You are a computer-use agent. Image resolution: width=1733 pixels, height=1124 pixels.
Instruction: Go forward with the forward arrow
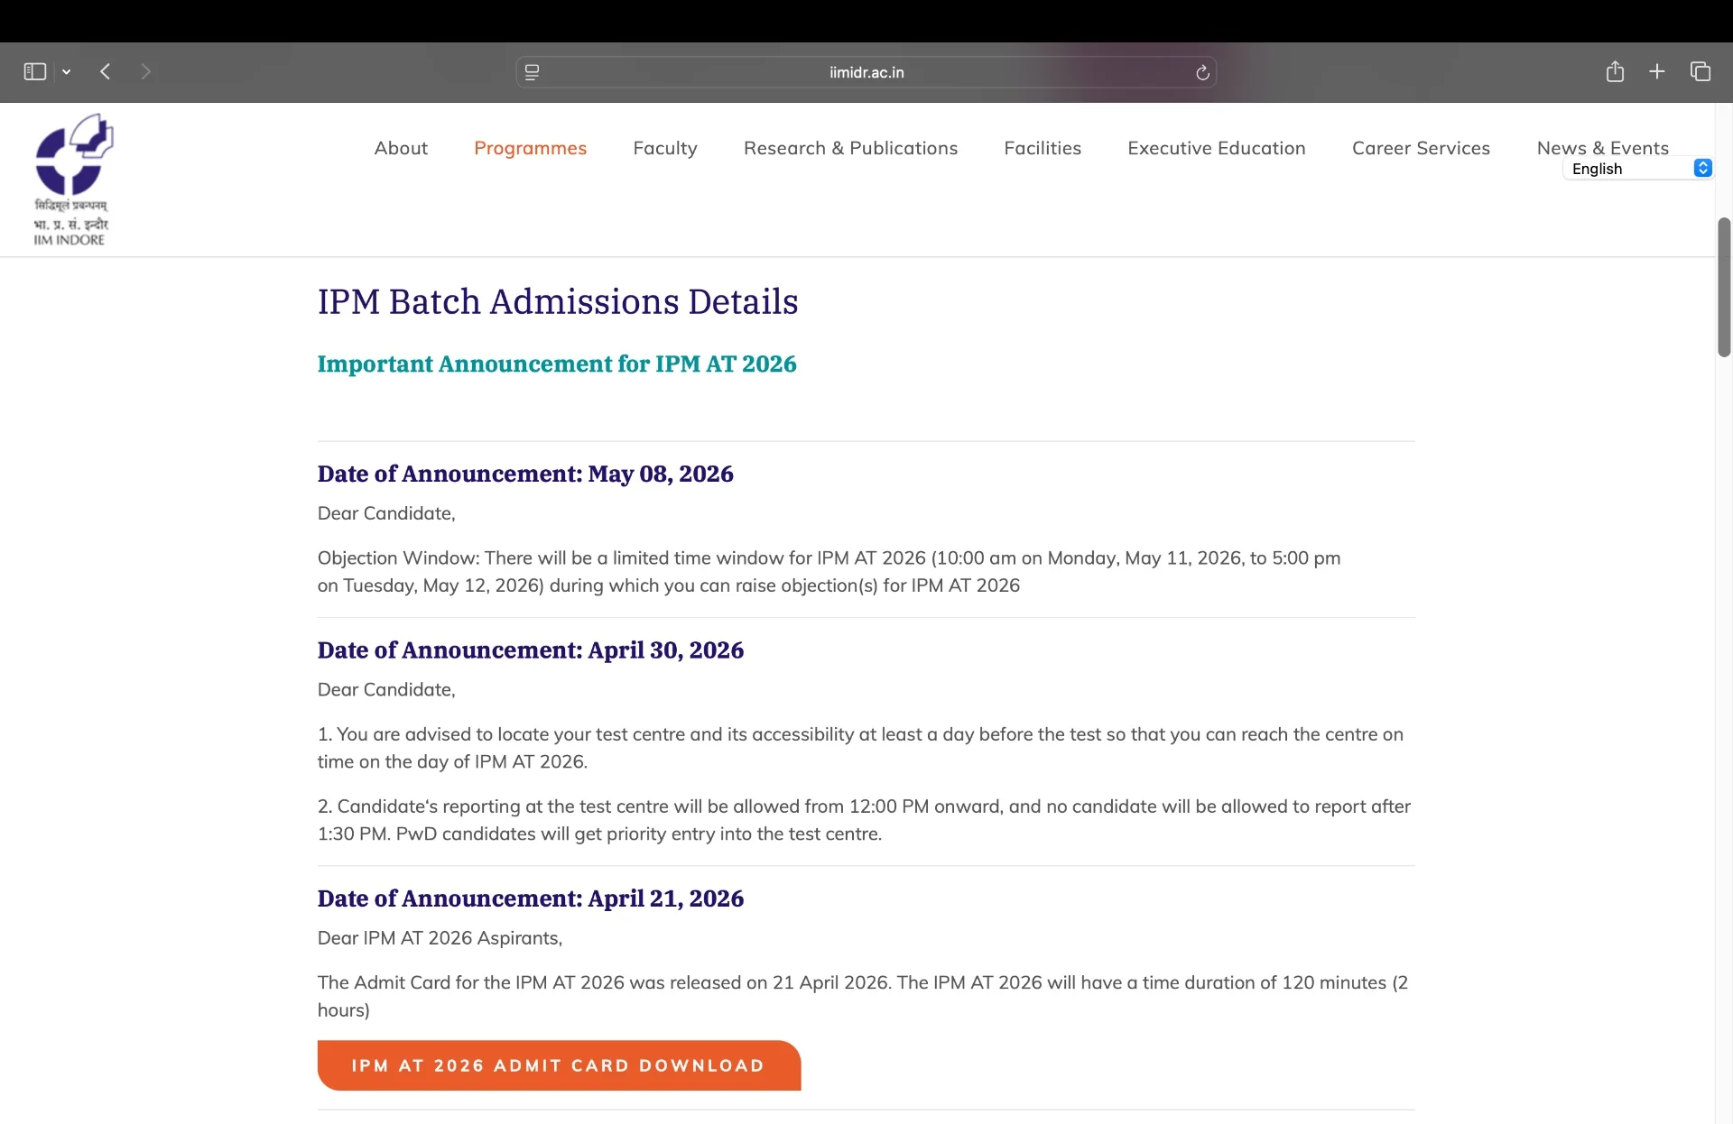pos(145,71)
